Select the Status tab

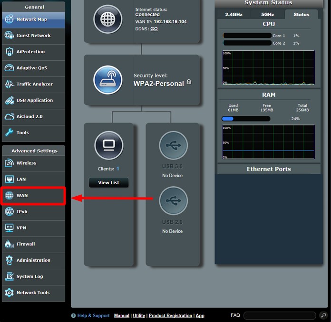pos(301,14)
